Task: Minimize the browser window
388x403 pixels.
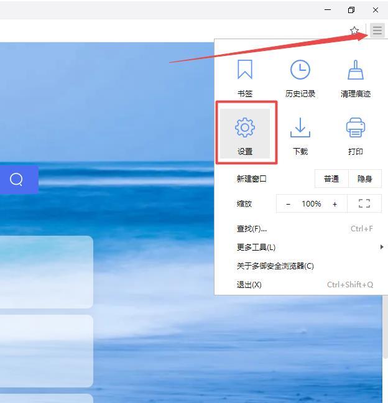Action: click(328, 10)
